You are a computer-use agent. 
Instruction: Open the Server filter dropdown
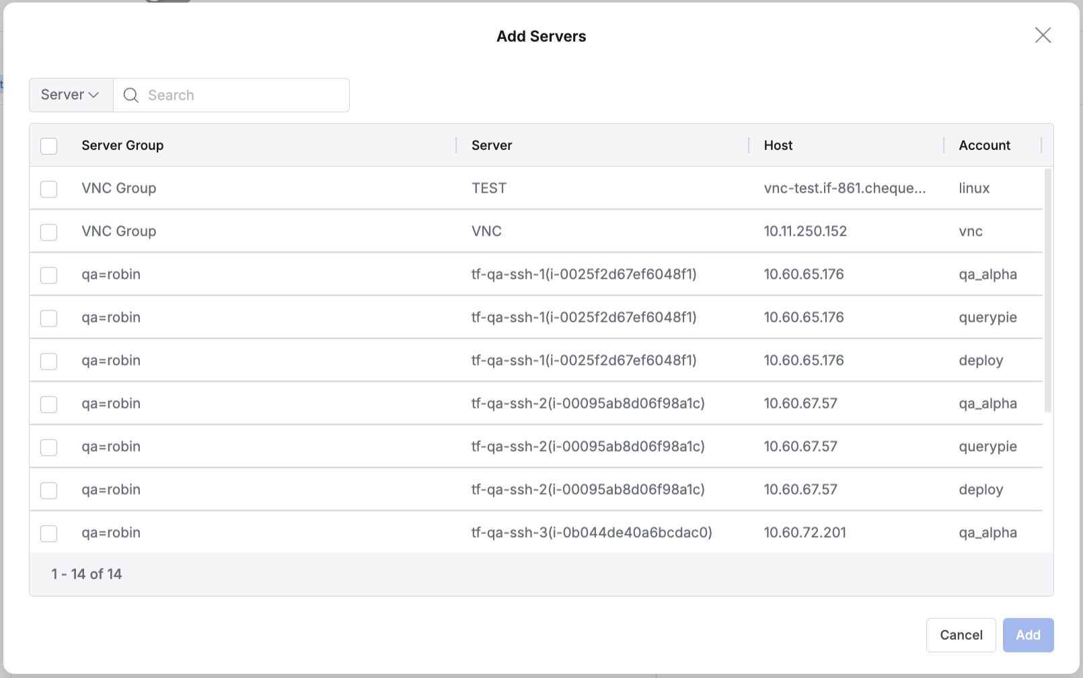(71, 95)
